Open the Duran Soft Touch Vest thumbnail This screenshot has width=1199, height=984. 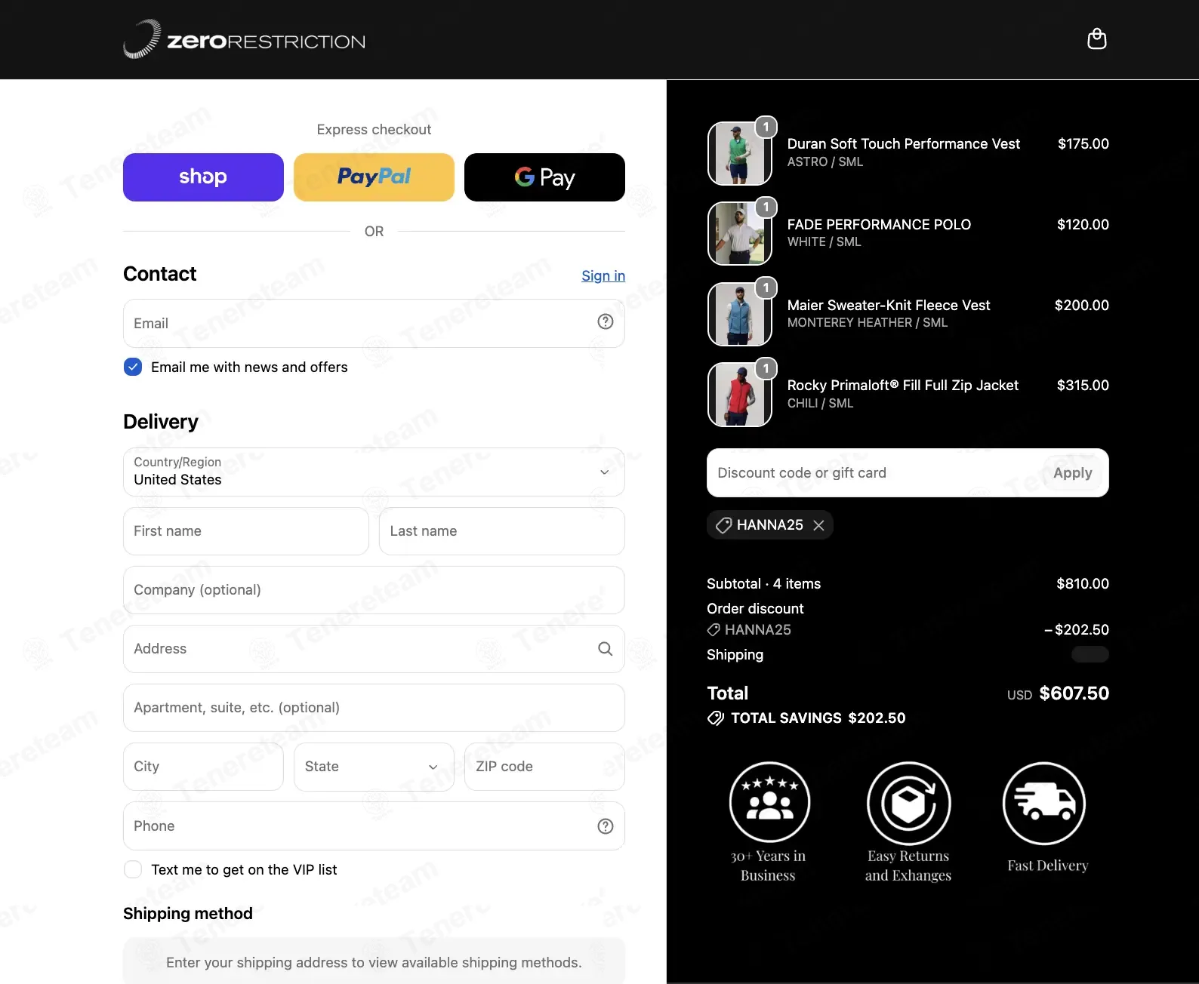(x=739, y=153)
